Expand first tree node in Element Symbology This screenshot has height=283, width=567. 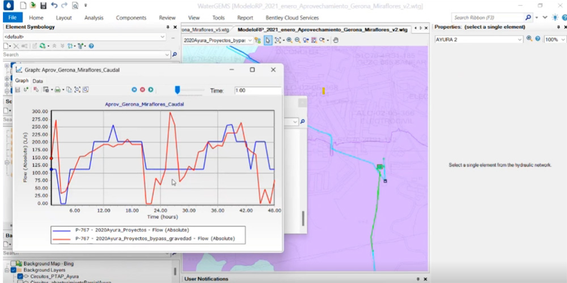[6, 66]
